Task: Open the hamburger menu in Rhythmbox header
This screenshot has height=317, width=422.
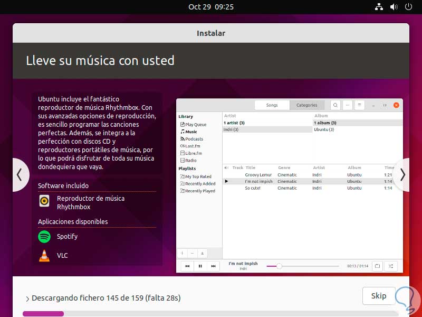Action: (360, 105)
